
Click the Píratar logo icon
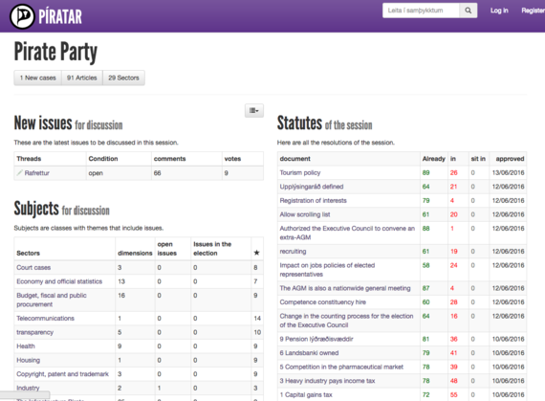(x=22, y=16)
